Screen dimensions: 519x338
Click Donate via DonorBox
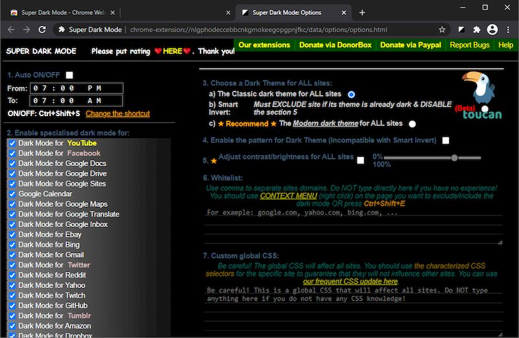click(335, 45)
